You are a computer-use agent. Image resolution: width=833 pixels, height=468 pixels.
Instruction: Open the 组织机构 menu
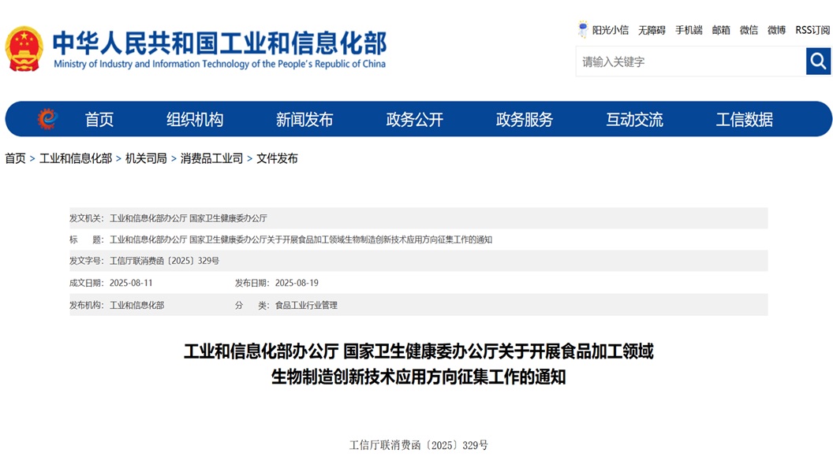coord(195,120)
